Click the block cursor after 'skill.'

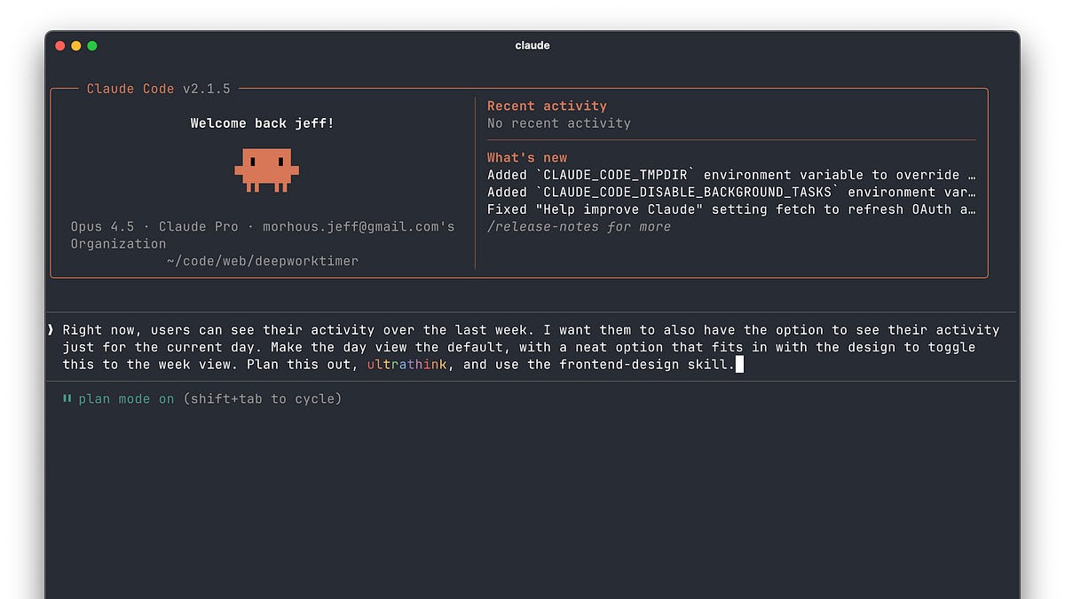click(x=739, y=365)
